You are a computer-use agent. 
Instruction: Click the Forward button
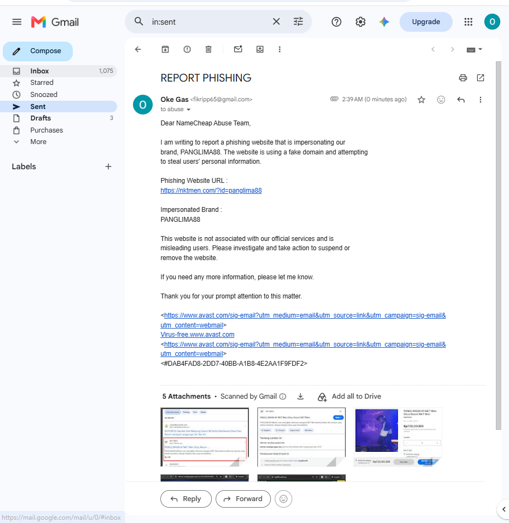243,499
